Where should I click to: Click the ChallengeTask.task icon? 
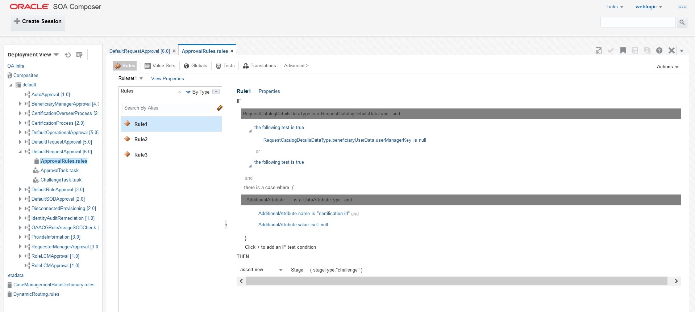[x=36, y=180]
